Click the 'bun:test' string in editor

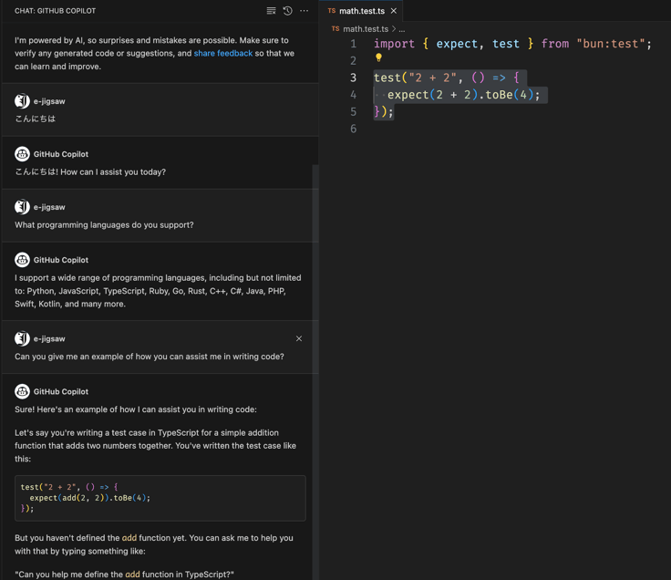click(610, 44)
